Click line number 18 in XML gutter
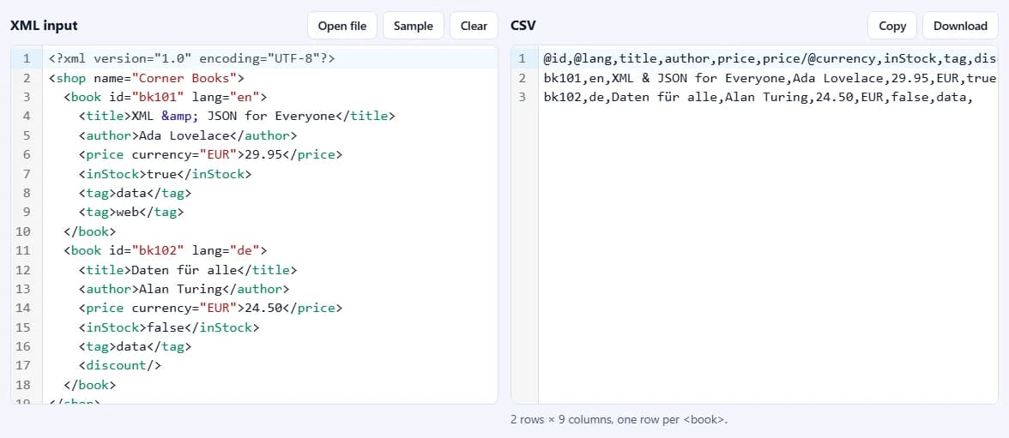1009x438 pixels. [22, 385]
